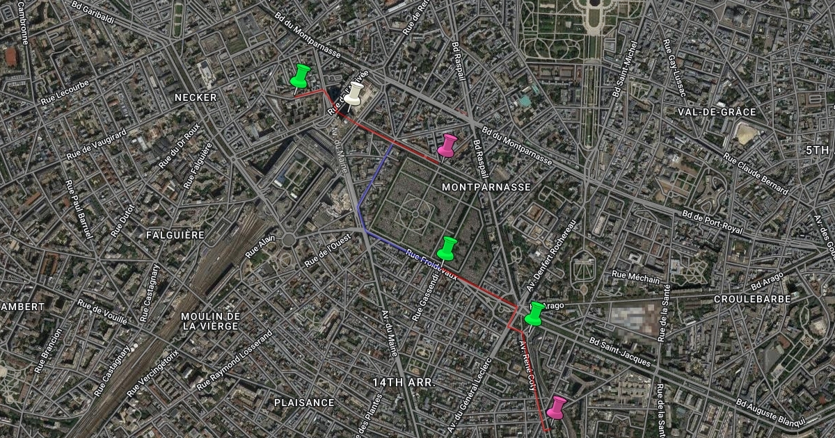This screenshot has height=438, width=835.
Task: Click the MONTPARNASSE district label
Action: tap(486, 187)
